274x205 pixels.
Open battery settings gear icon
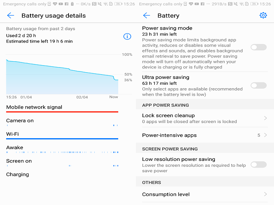tap(263, 15)
